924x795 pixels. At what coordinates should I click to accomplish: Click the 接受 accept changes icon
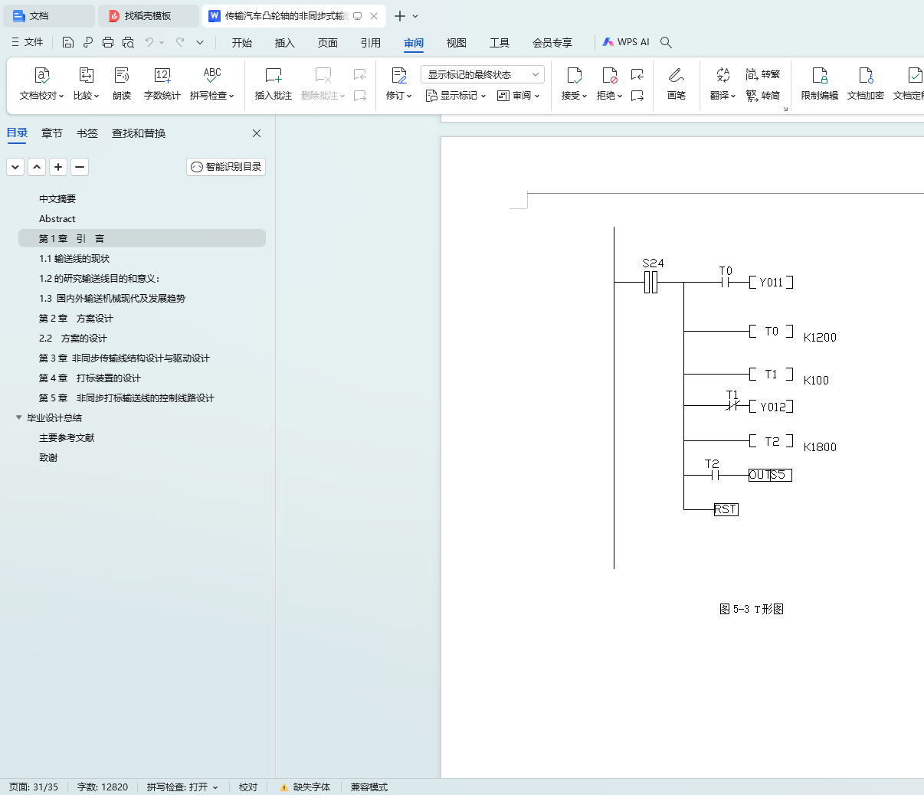[575, 75]
